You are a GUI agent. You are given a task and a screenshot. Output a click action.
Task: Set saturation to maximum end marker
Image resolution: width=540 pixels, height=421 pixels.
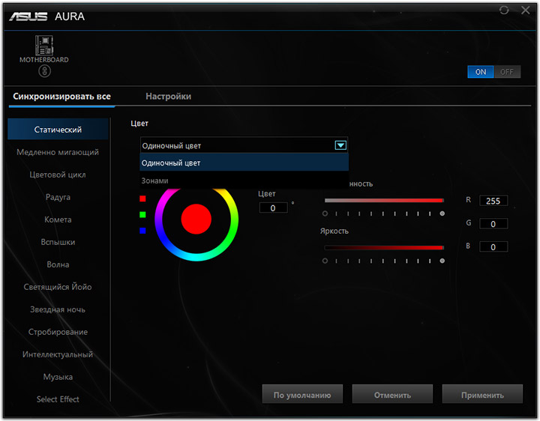pyautogui.click(x=442, y=213)
